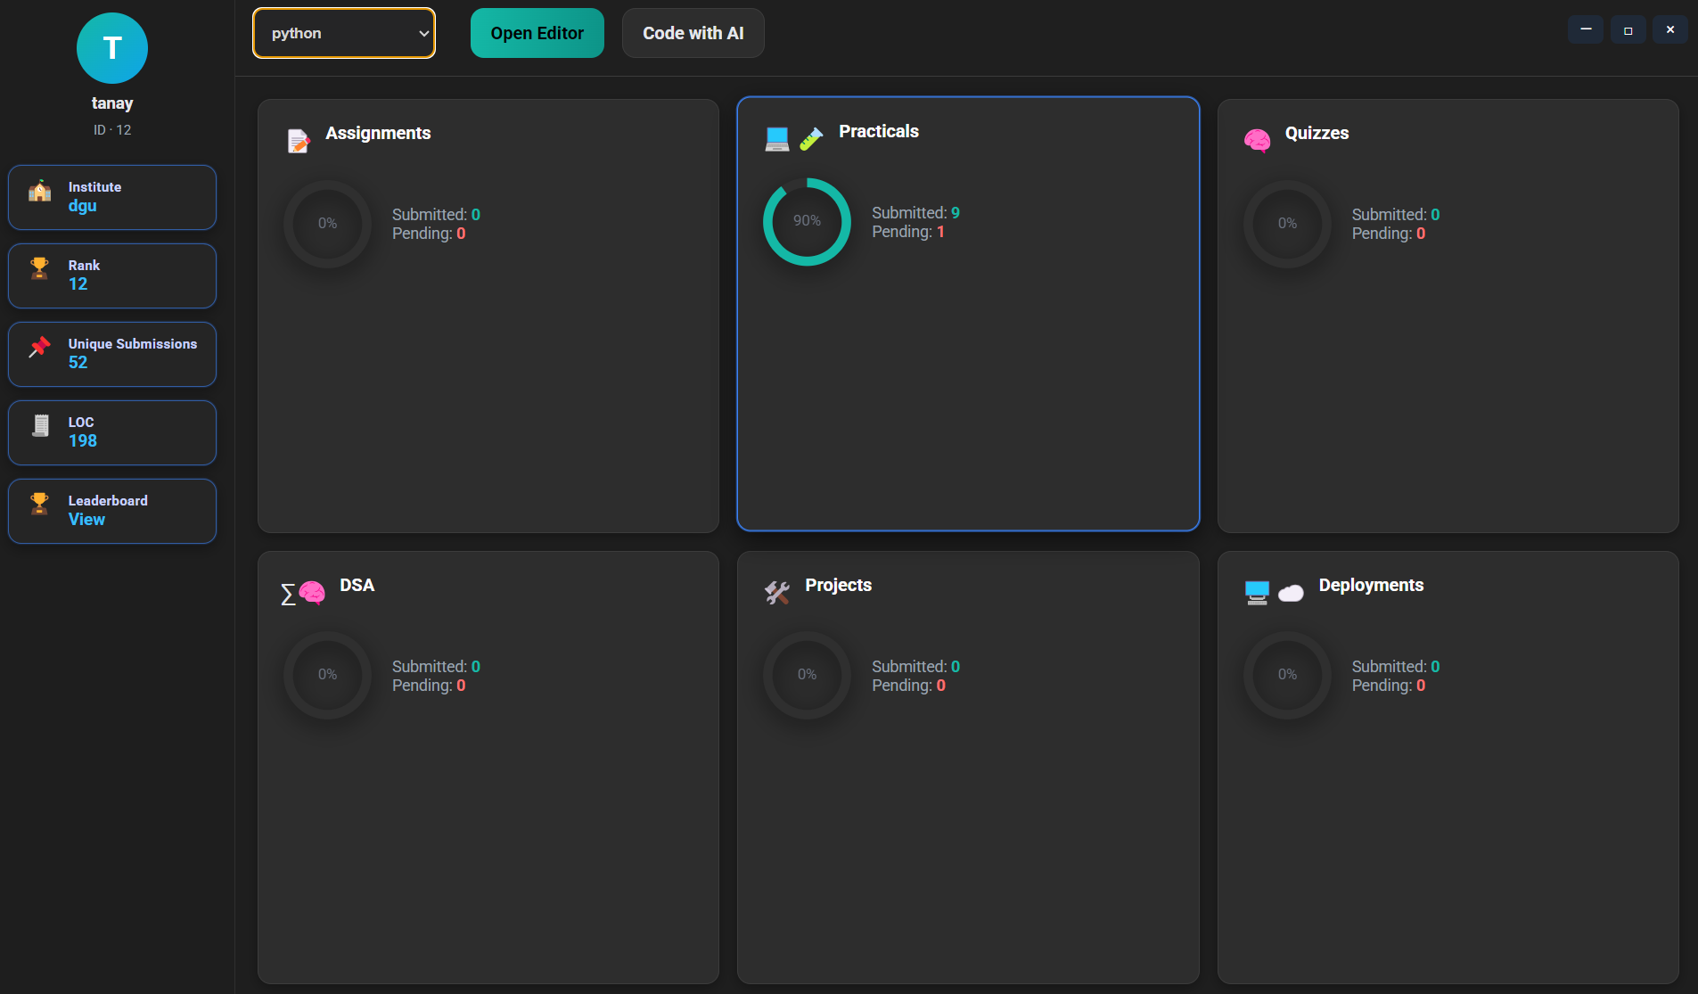Select the Leaderboard trophy icon
The width and height of the screenshot is (1698, 994).
tap(39, 503)
